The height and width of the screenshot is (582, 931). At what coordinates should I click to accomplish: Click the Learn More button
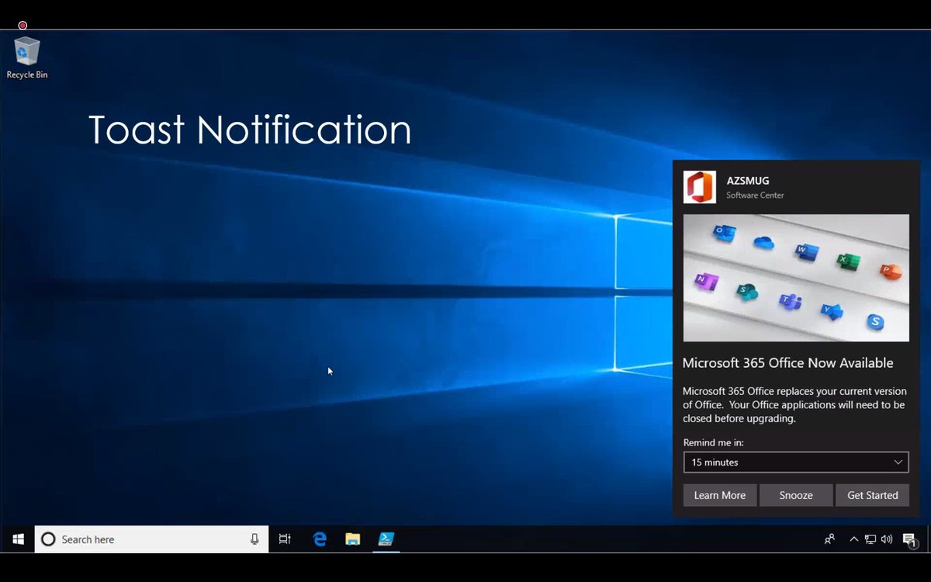(x=720, y=495)
